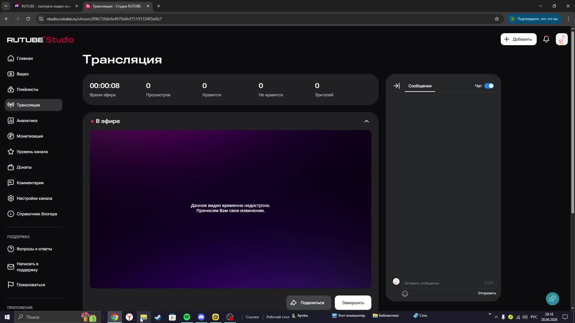
Task: Open Yandex Browser from taskbar
Action: (129, 317)
